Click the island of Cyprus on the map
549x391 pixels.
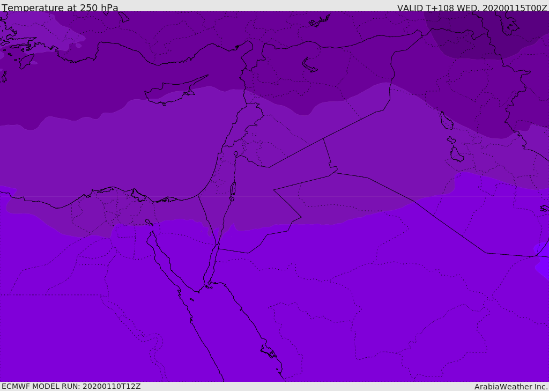coord(172,93)
